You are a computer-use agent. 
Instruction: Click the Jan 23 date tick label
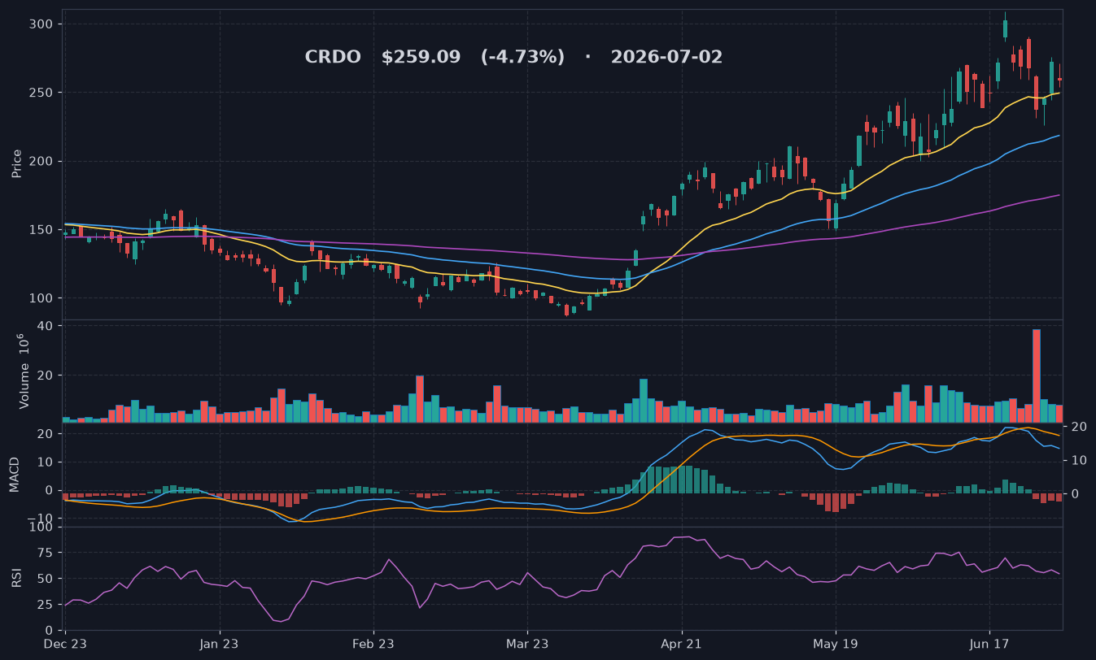pos(220,644)
